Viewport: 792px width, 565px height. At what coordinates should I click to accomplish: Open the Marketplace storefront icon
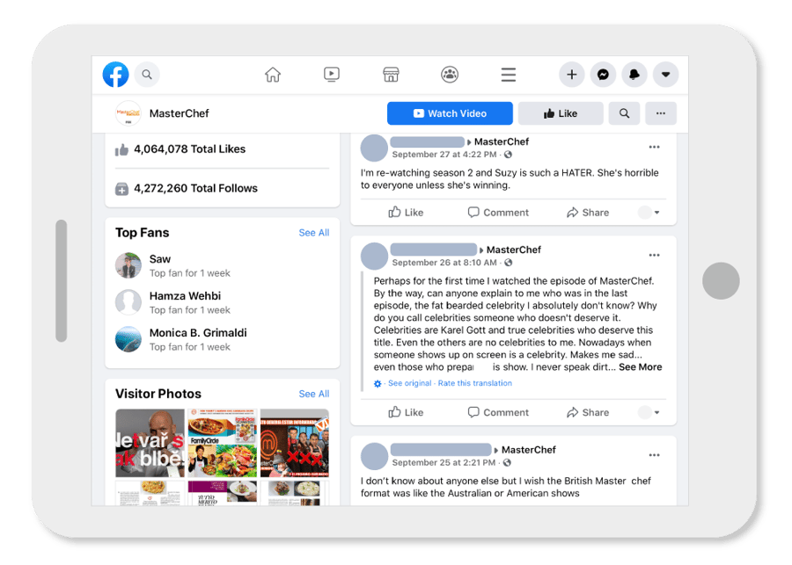click(390, 75)
